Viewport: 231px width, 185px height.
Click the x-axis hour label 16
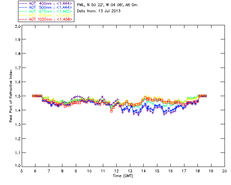171,171
